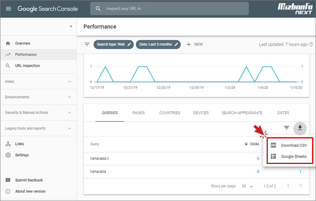Viewport: 316px width, 201px height.
Task: Click the Google Search Console logo
Action: tap(47, 9)
